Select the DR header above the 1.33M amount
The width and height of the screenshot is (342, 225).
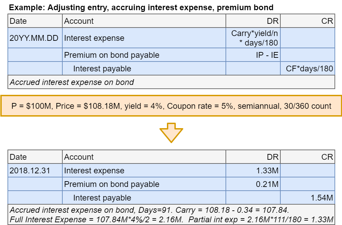pos(273,157)
